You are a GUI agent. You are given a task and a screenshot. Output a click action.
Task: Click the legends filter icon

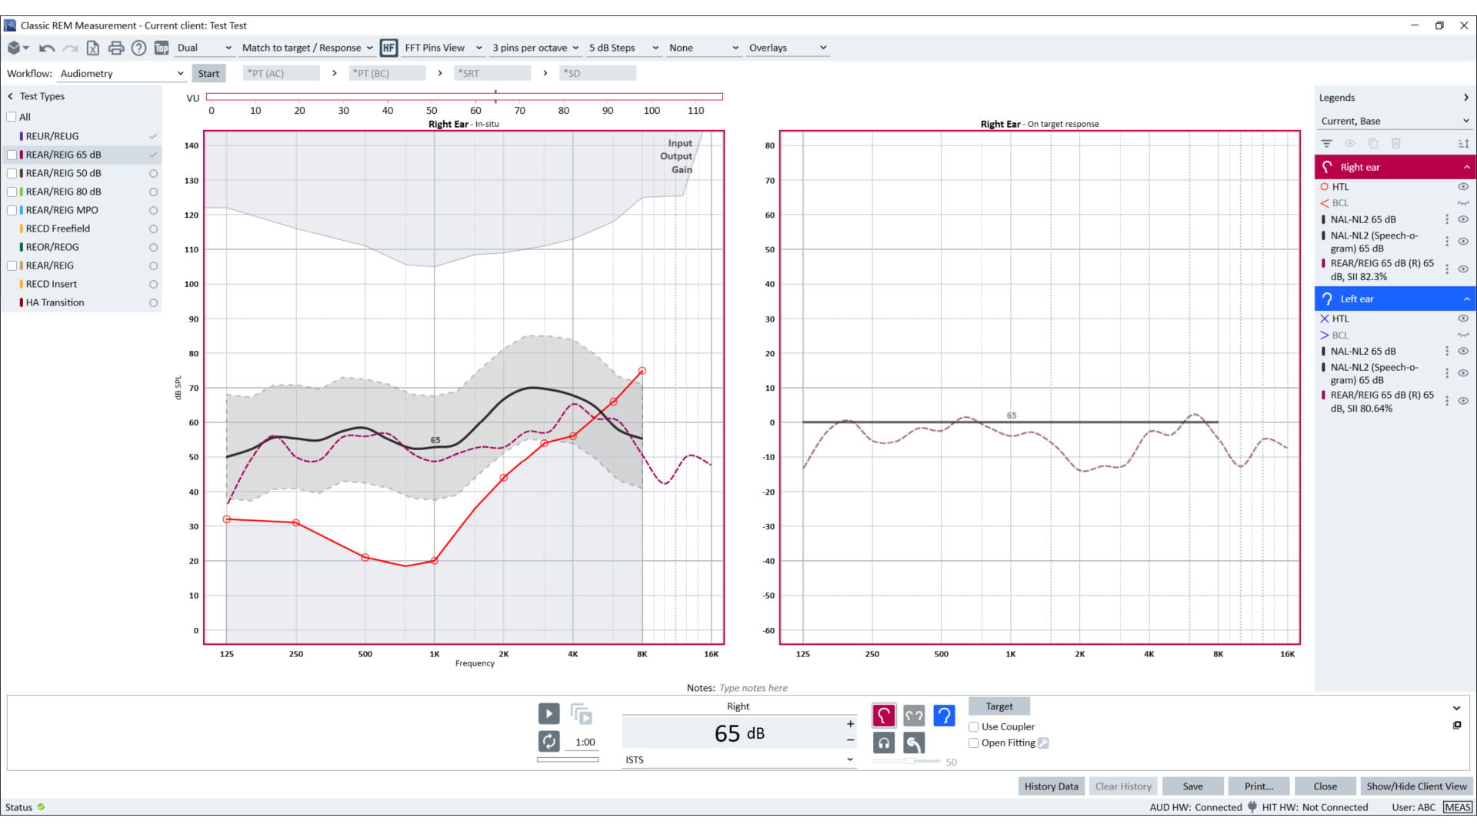click(1326, 144)
